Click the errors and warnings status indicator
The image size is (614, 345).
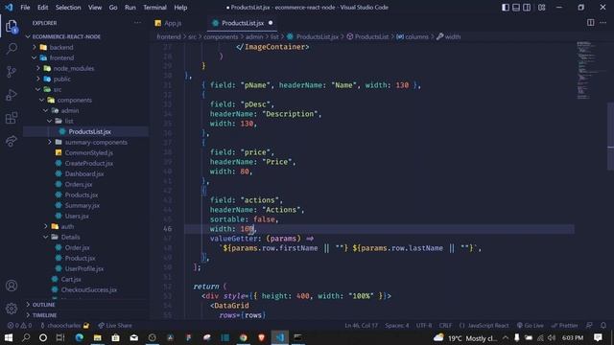(x=19, y=326)
